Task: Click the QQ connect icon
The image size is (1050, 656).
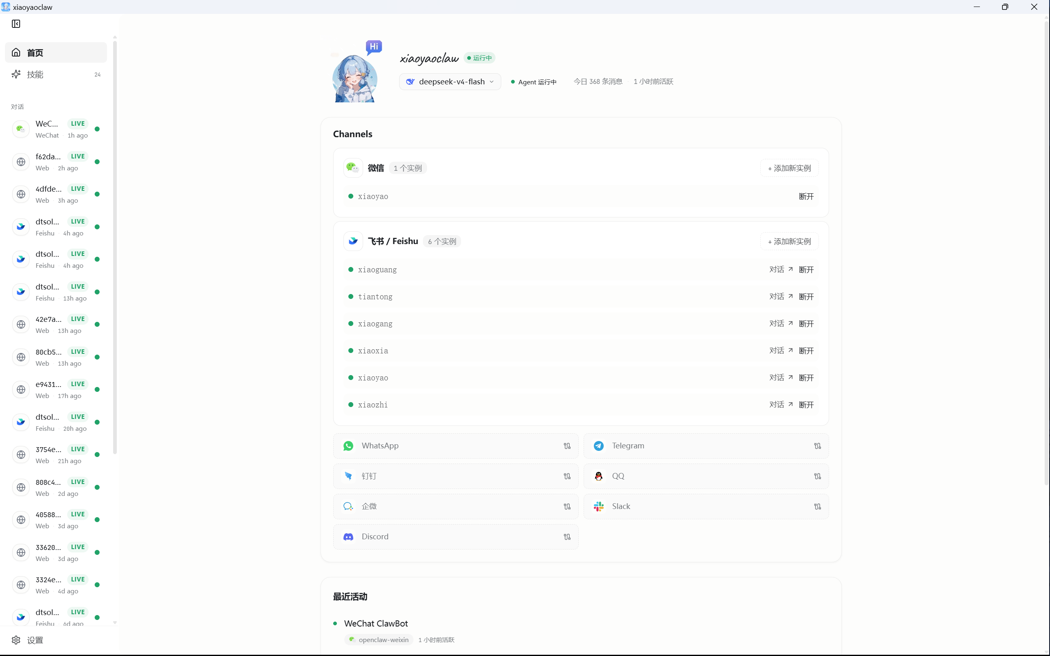Action: (817, 476)
